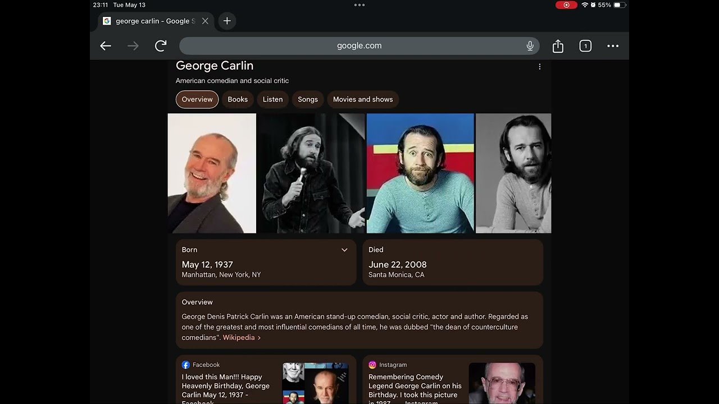Open a new tab with plus button
719x404 pixels.
click(227, 21)
